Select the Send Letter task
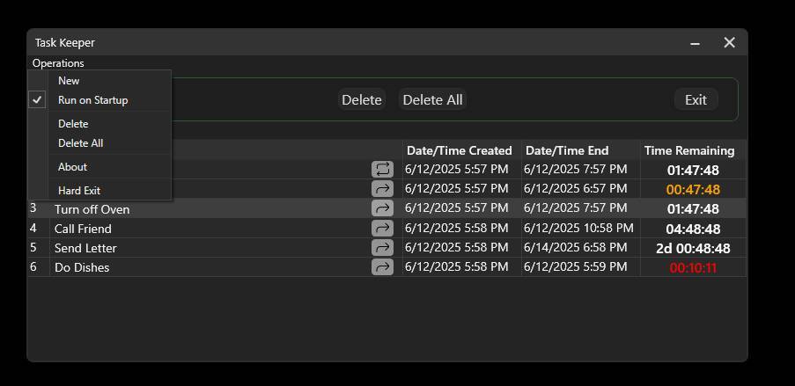 point(85,248)
